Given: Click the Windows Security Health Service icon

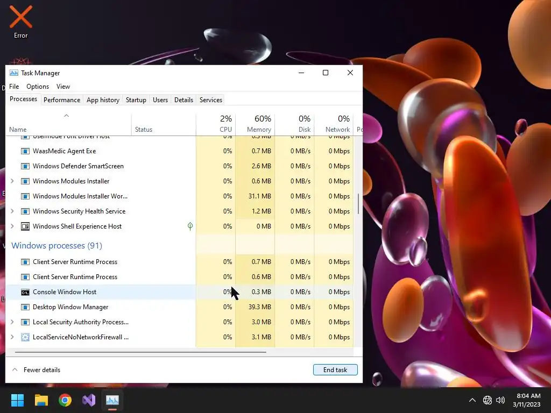Looking at the screenshot, I should point(25,211).
